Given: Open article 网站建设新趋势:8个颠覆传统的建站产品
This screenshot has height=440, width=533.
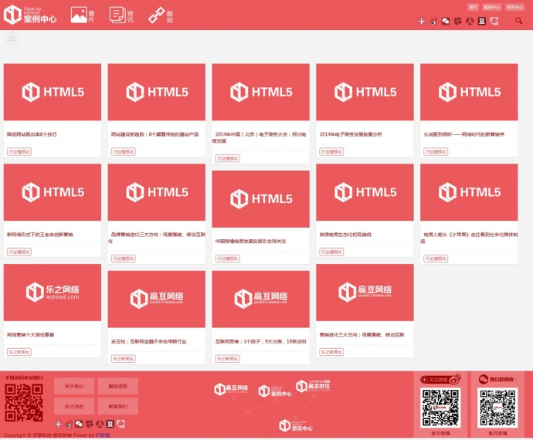Looking at the screenshot, I should point(155,134).
